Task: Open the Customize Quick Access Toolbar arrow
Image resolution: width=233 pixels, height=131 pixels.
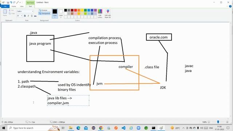Action: pyautogui.click(x=20, y=3)
